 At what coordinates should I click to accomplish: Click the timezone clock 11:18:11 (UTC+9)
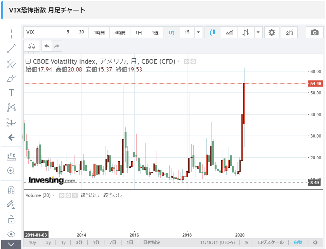tap(217, 242)
